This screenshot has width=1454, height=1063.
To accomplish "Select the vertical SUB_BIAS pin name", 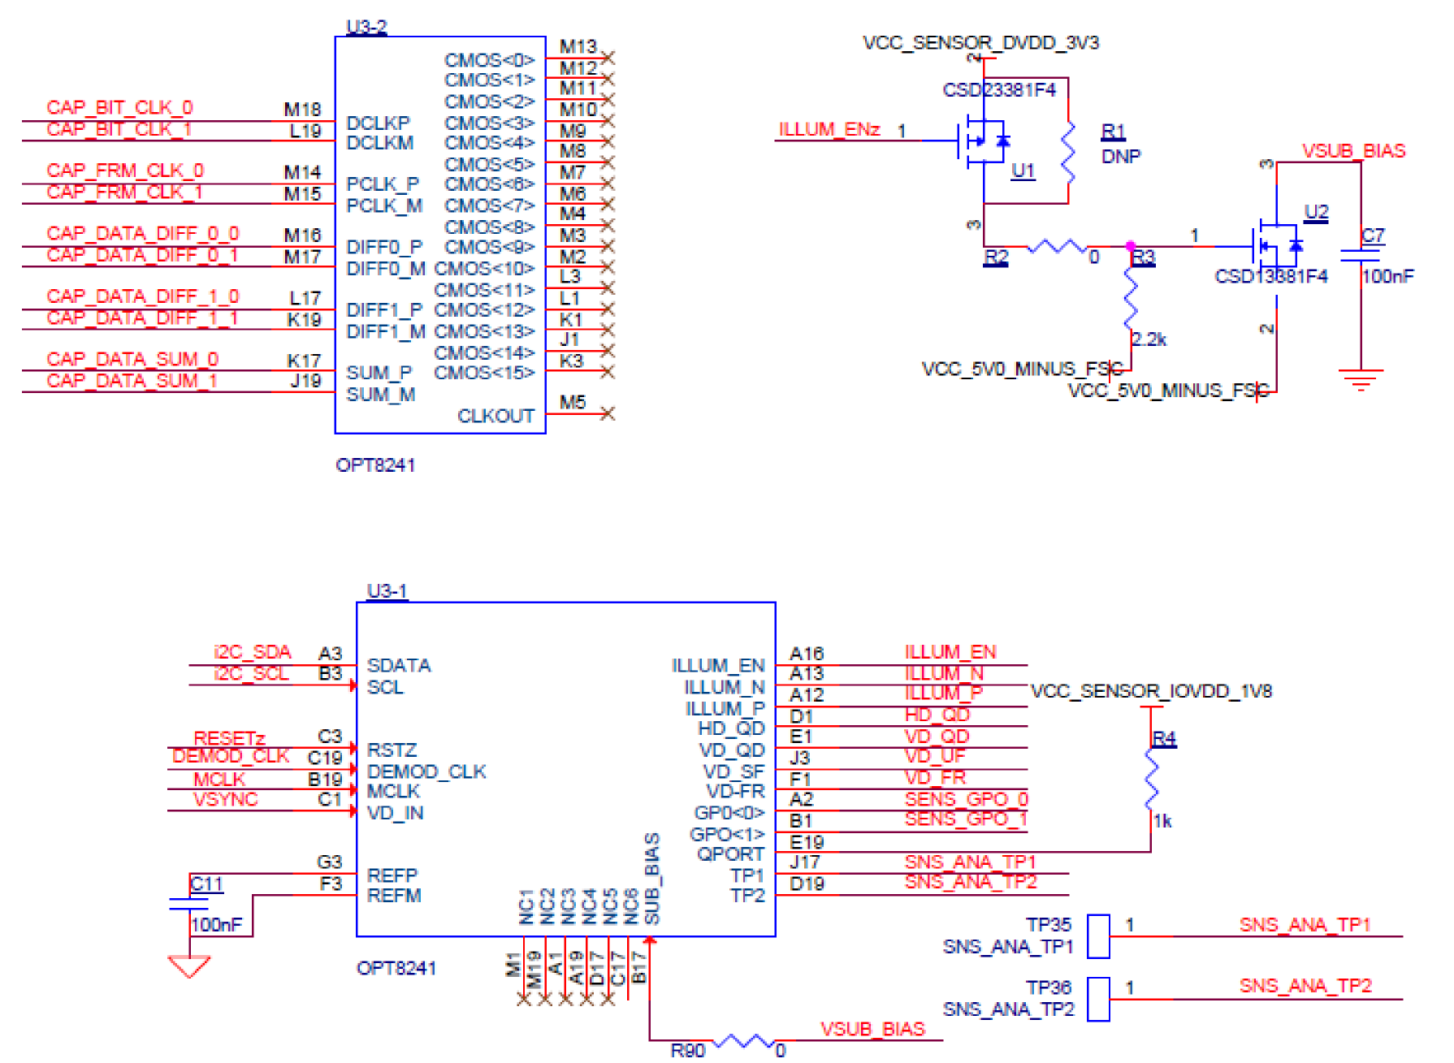I will point(651,879).
